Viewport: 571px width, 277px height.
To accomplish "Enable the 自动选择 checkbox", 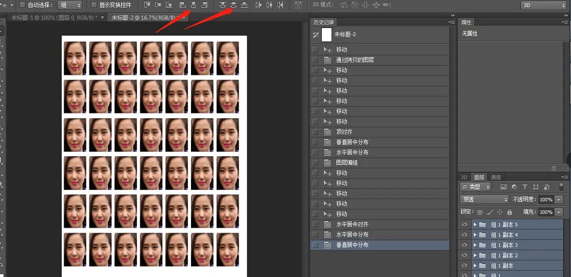I will pyautogui.click(x=22, y=5).
